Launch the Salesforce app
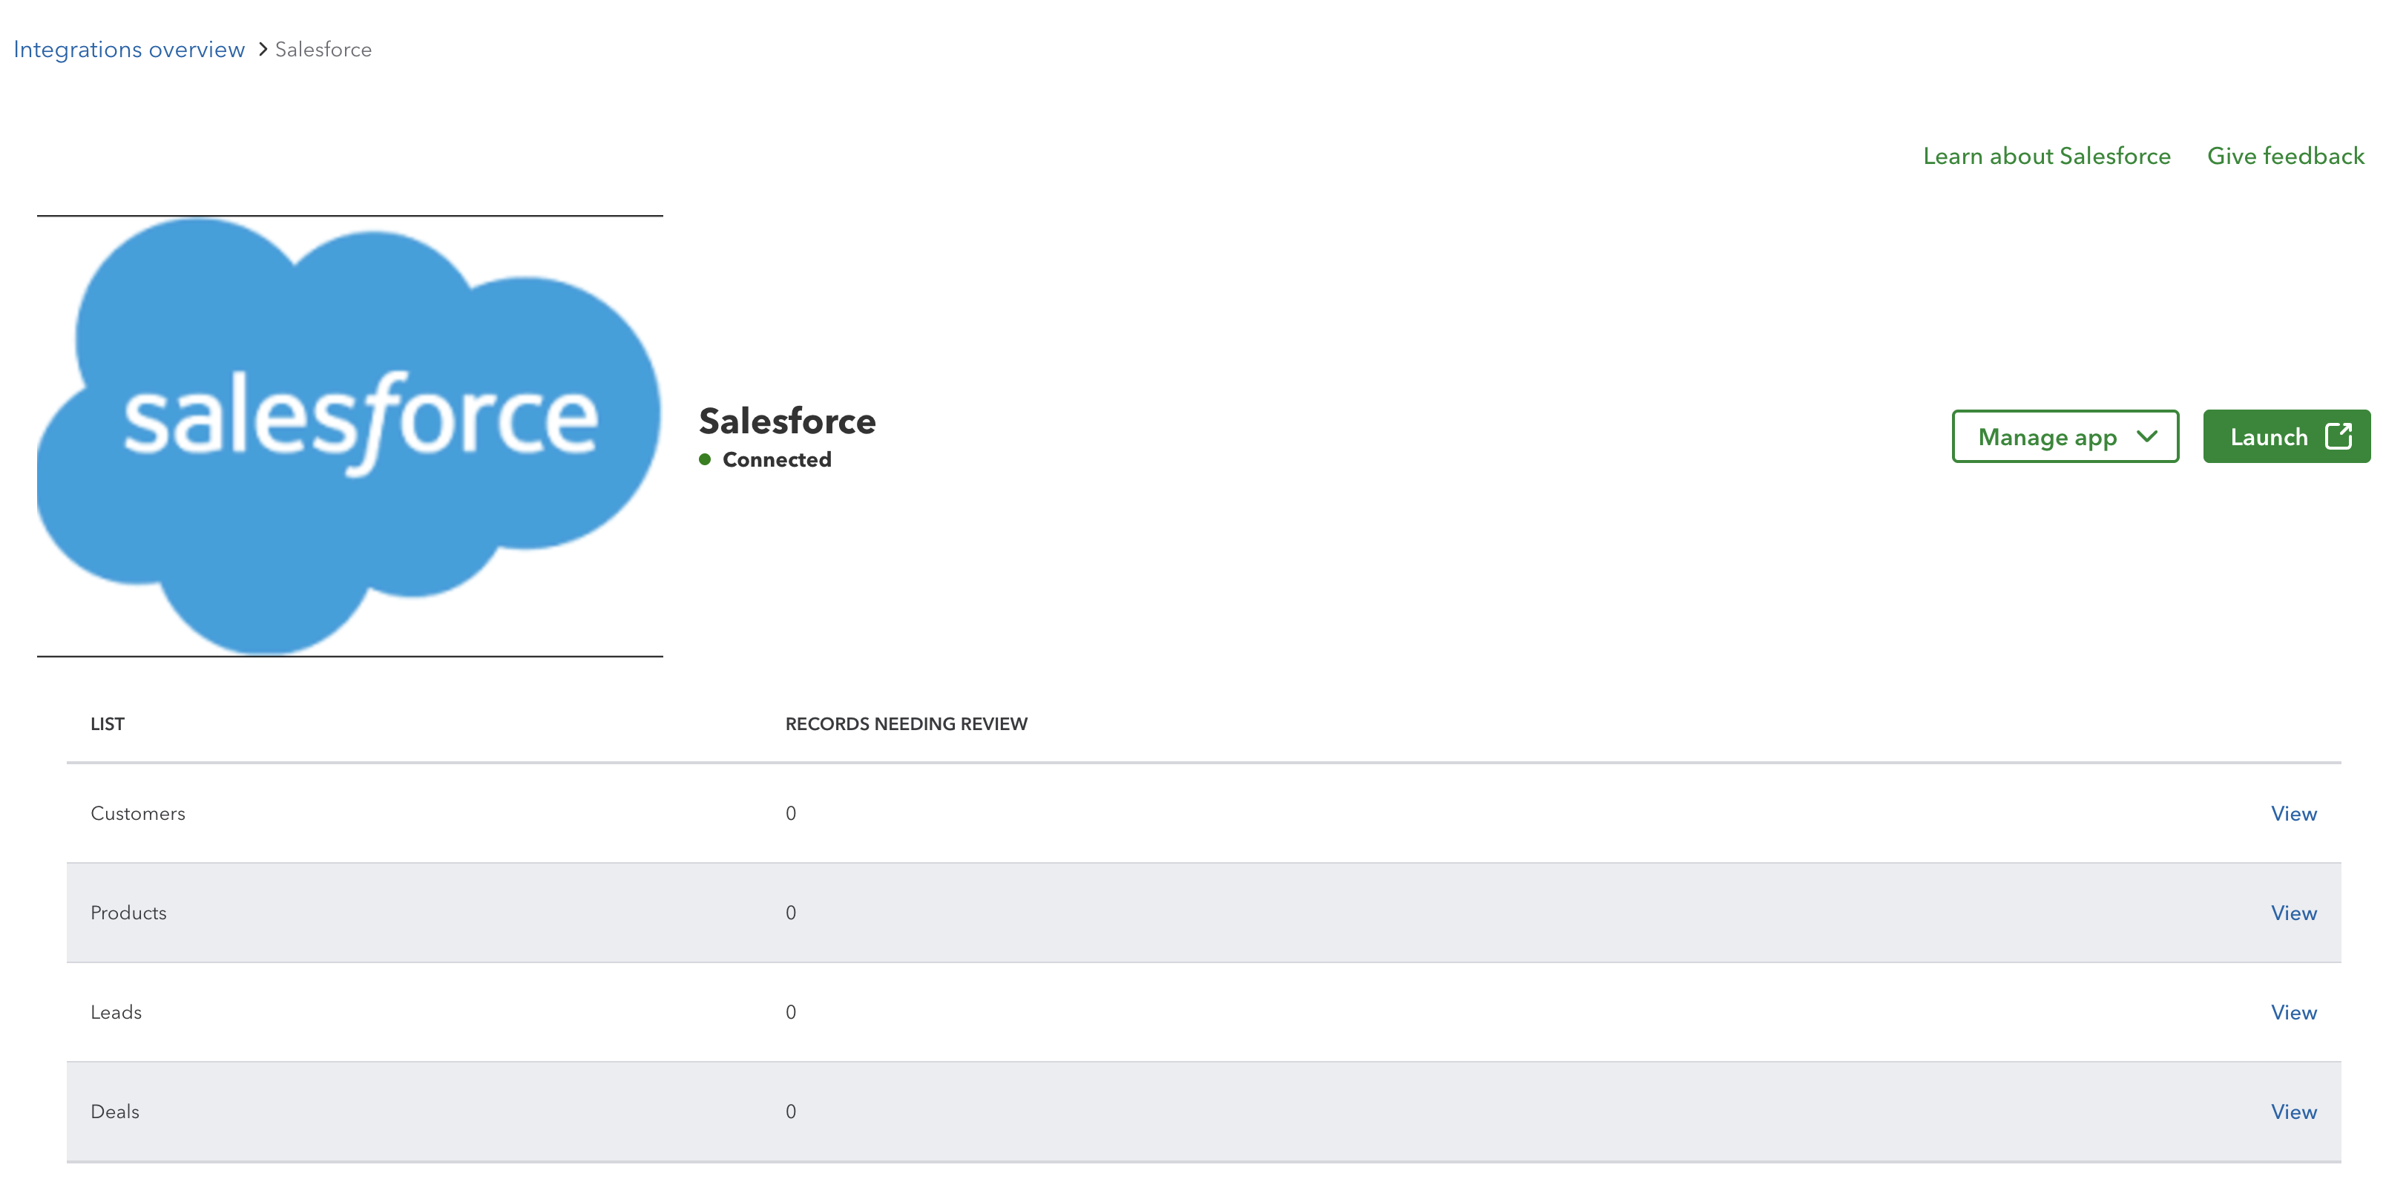 pos(2286,436)
